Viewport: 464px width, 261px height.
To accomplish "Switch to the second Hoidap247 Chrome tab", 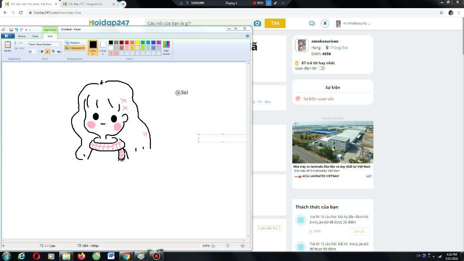I will (x=88, y=4).
